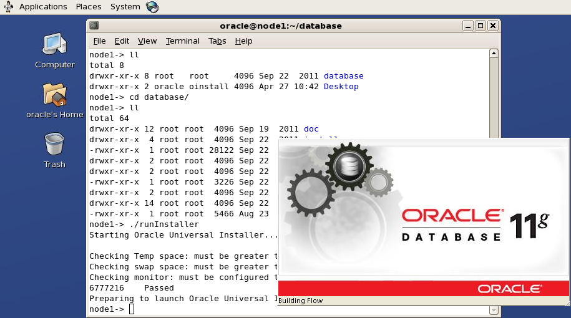Open the terminal File menu
This screenshot has height=318, width=571.
99,41
